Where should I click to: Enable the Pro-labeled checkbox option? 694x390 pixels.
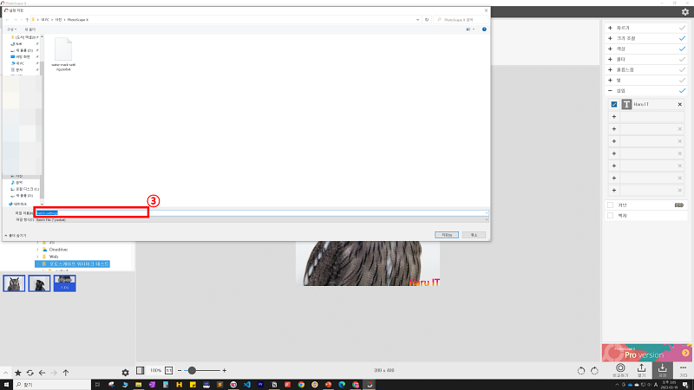point(611,205)
